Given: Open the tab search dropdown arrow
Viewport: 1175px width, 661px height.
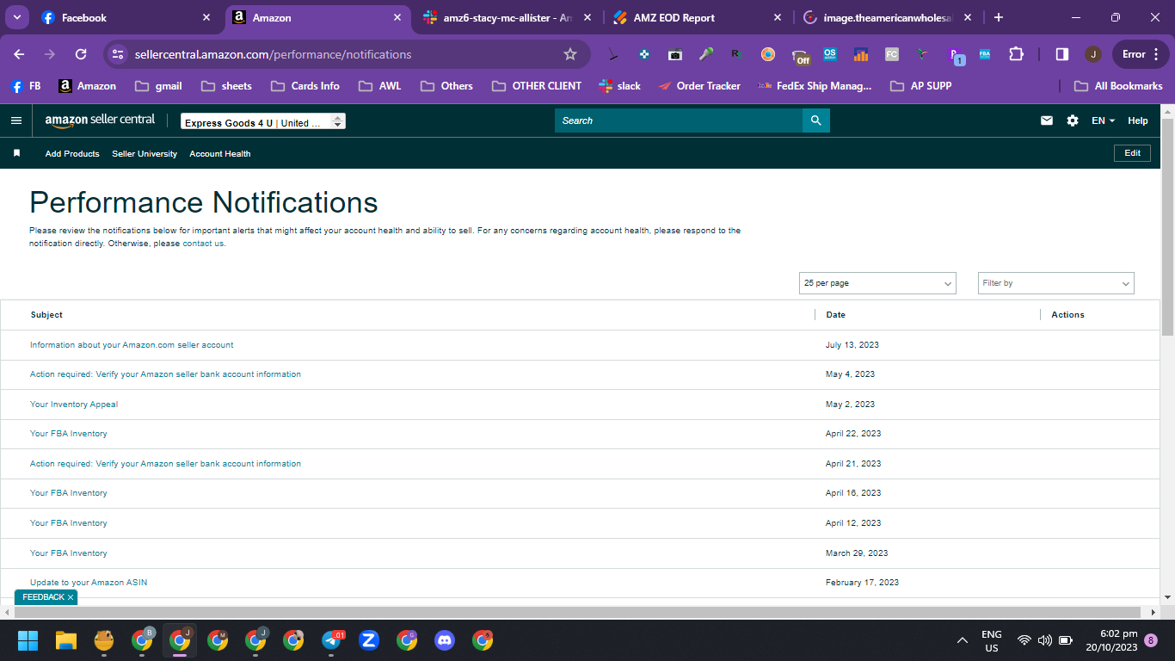Looking at the screenshot, I should point(16,17).
